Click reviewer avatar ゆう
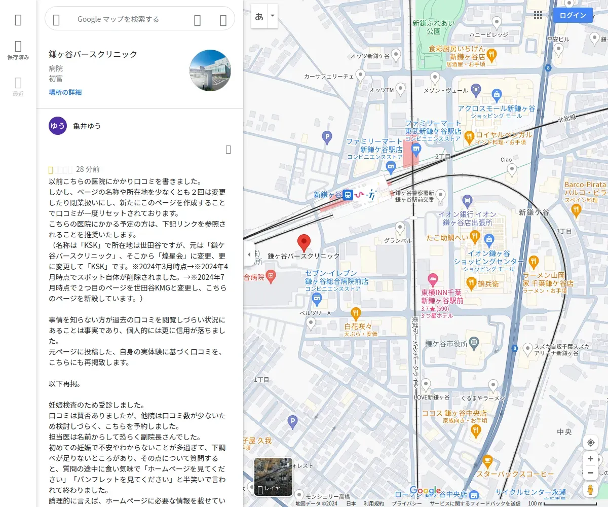Viewport: 608px width, 507px height. [58, 126]
